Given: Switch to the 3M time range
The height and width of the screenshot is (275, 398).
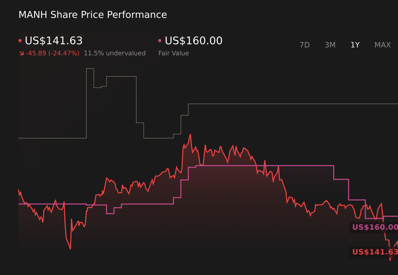Looking at the screenshot, I should click(330, 45).
